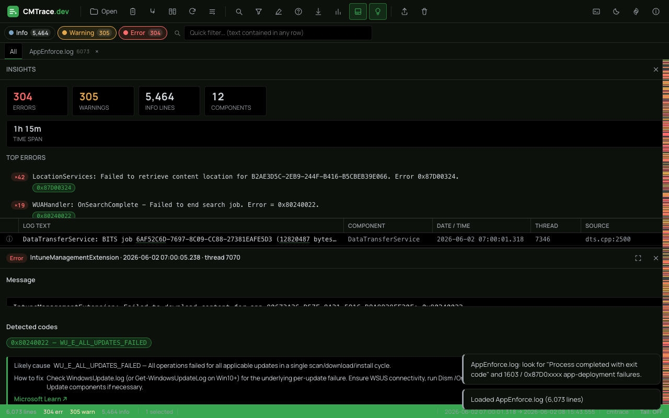Click the download arrow icon in toolbar

pyautogui.click(x=318, y=11)
